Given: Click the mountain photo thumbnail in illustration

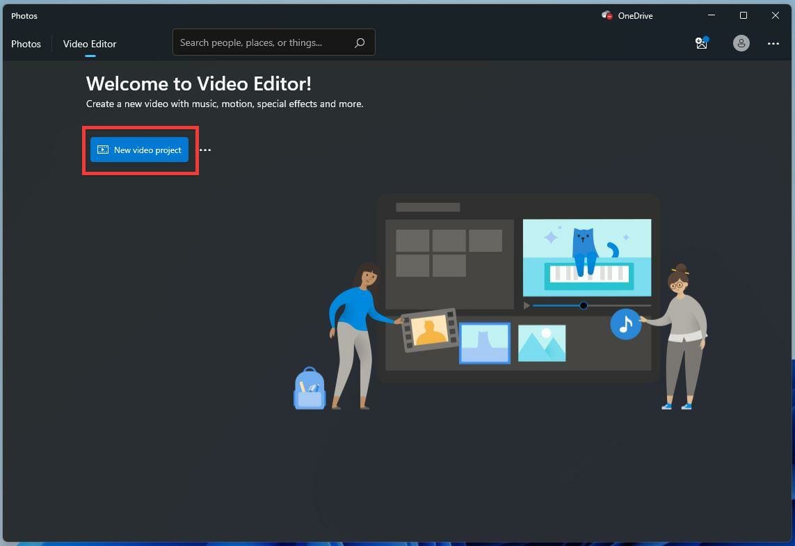Looking at the screenshot, I should coord(543,342).
